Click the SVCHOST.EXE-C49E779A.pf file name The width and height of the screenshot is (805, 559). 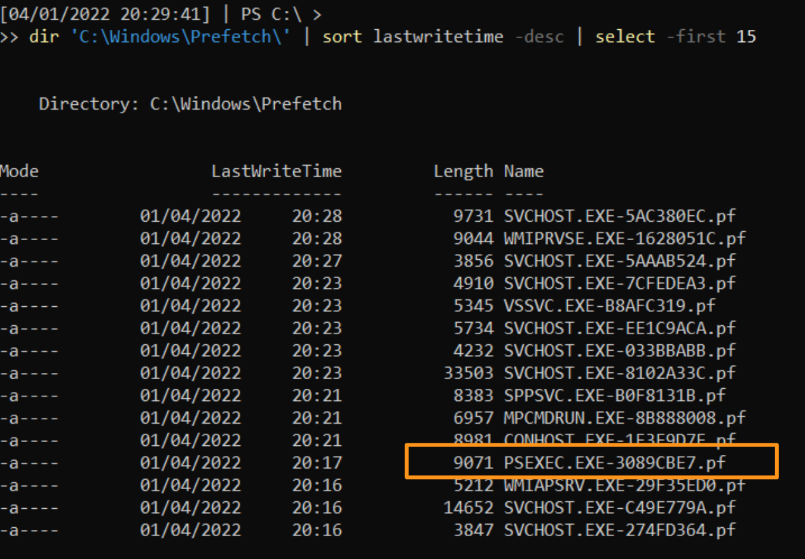[619, 508]
